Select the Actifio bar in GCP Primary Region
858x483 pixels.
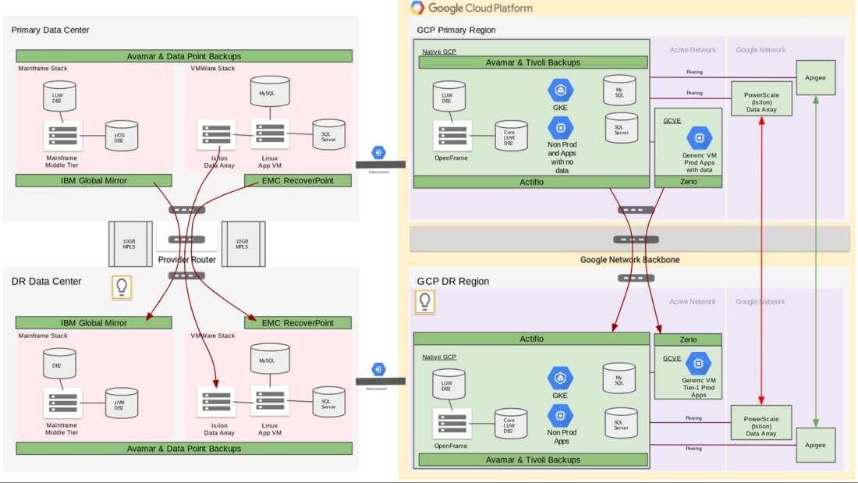531,182
